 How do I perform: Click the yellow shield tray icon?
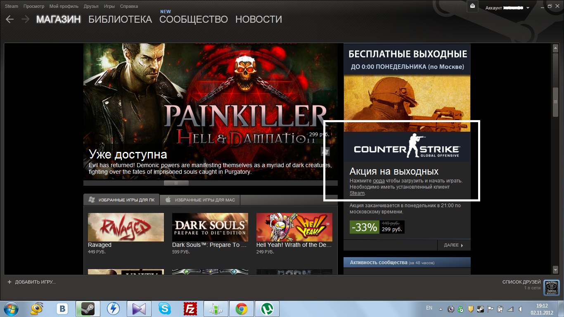pos(471,309)
